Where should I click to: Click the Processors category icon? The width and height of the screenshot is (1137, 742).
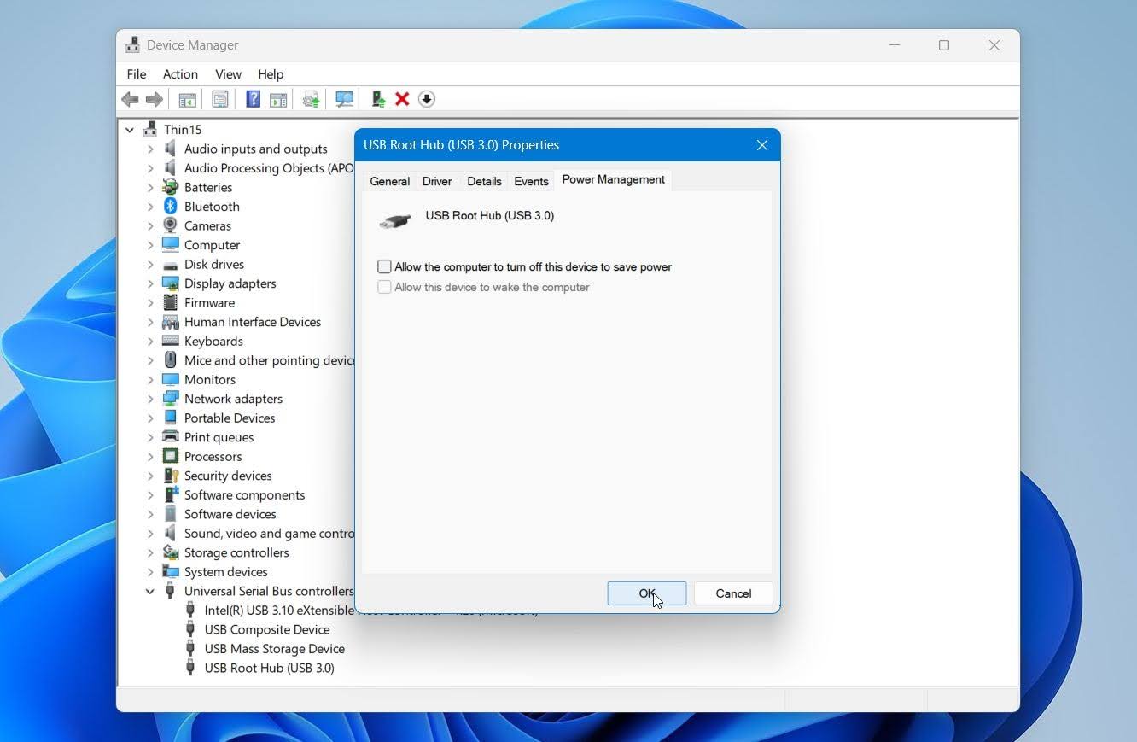click(x=171, y=456)
